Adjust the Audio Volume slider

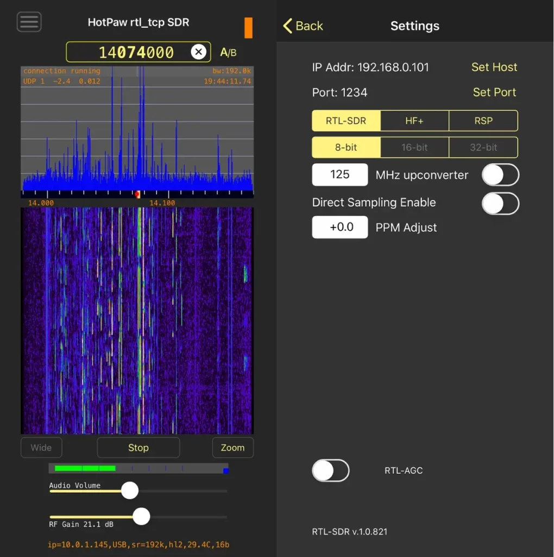pos(130,491)
